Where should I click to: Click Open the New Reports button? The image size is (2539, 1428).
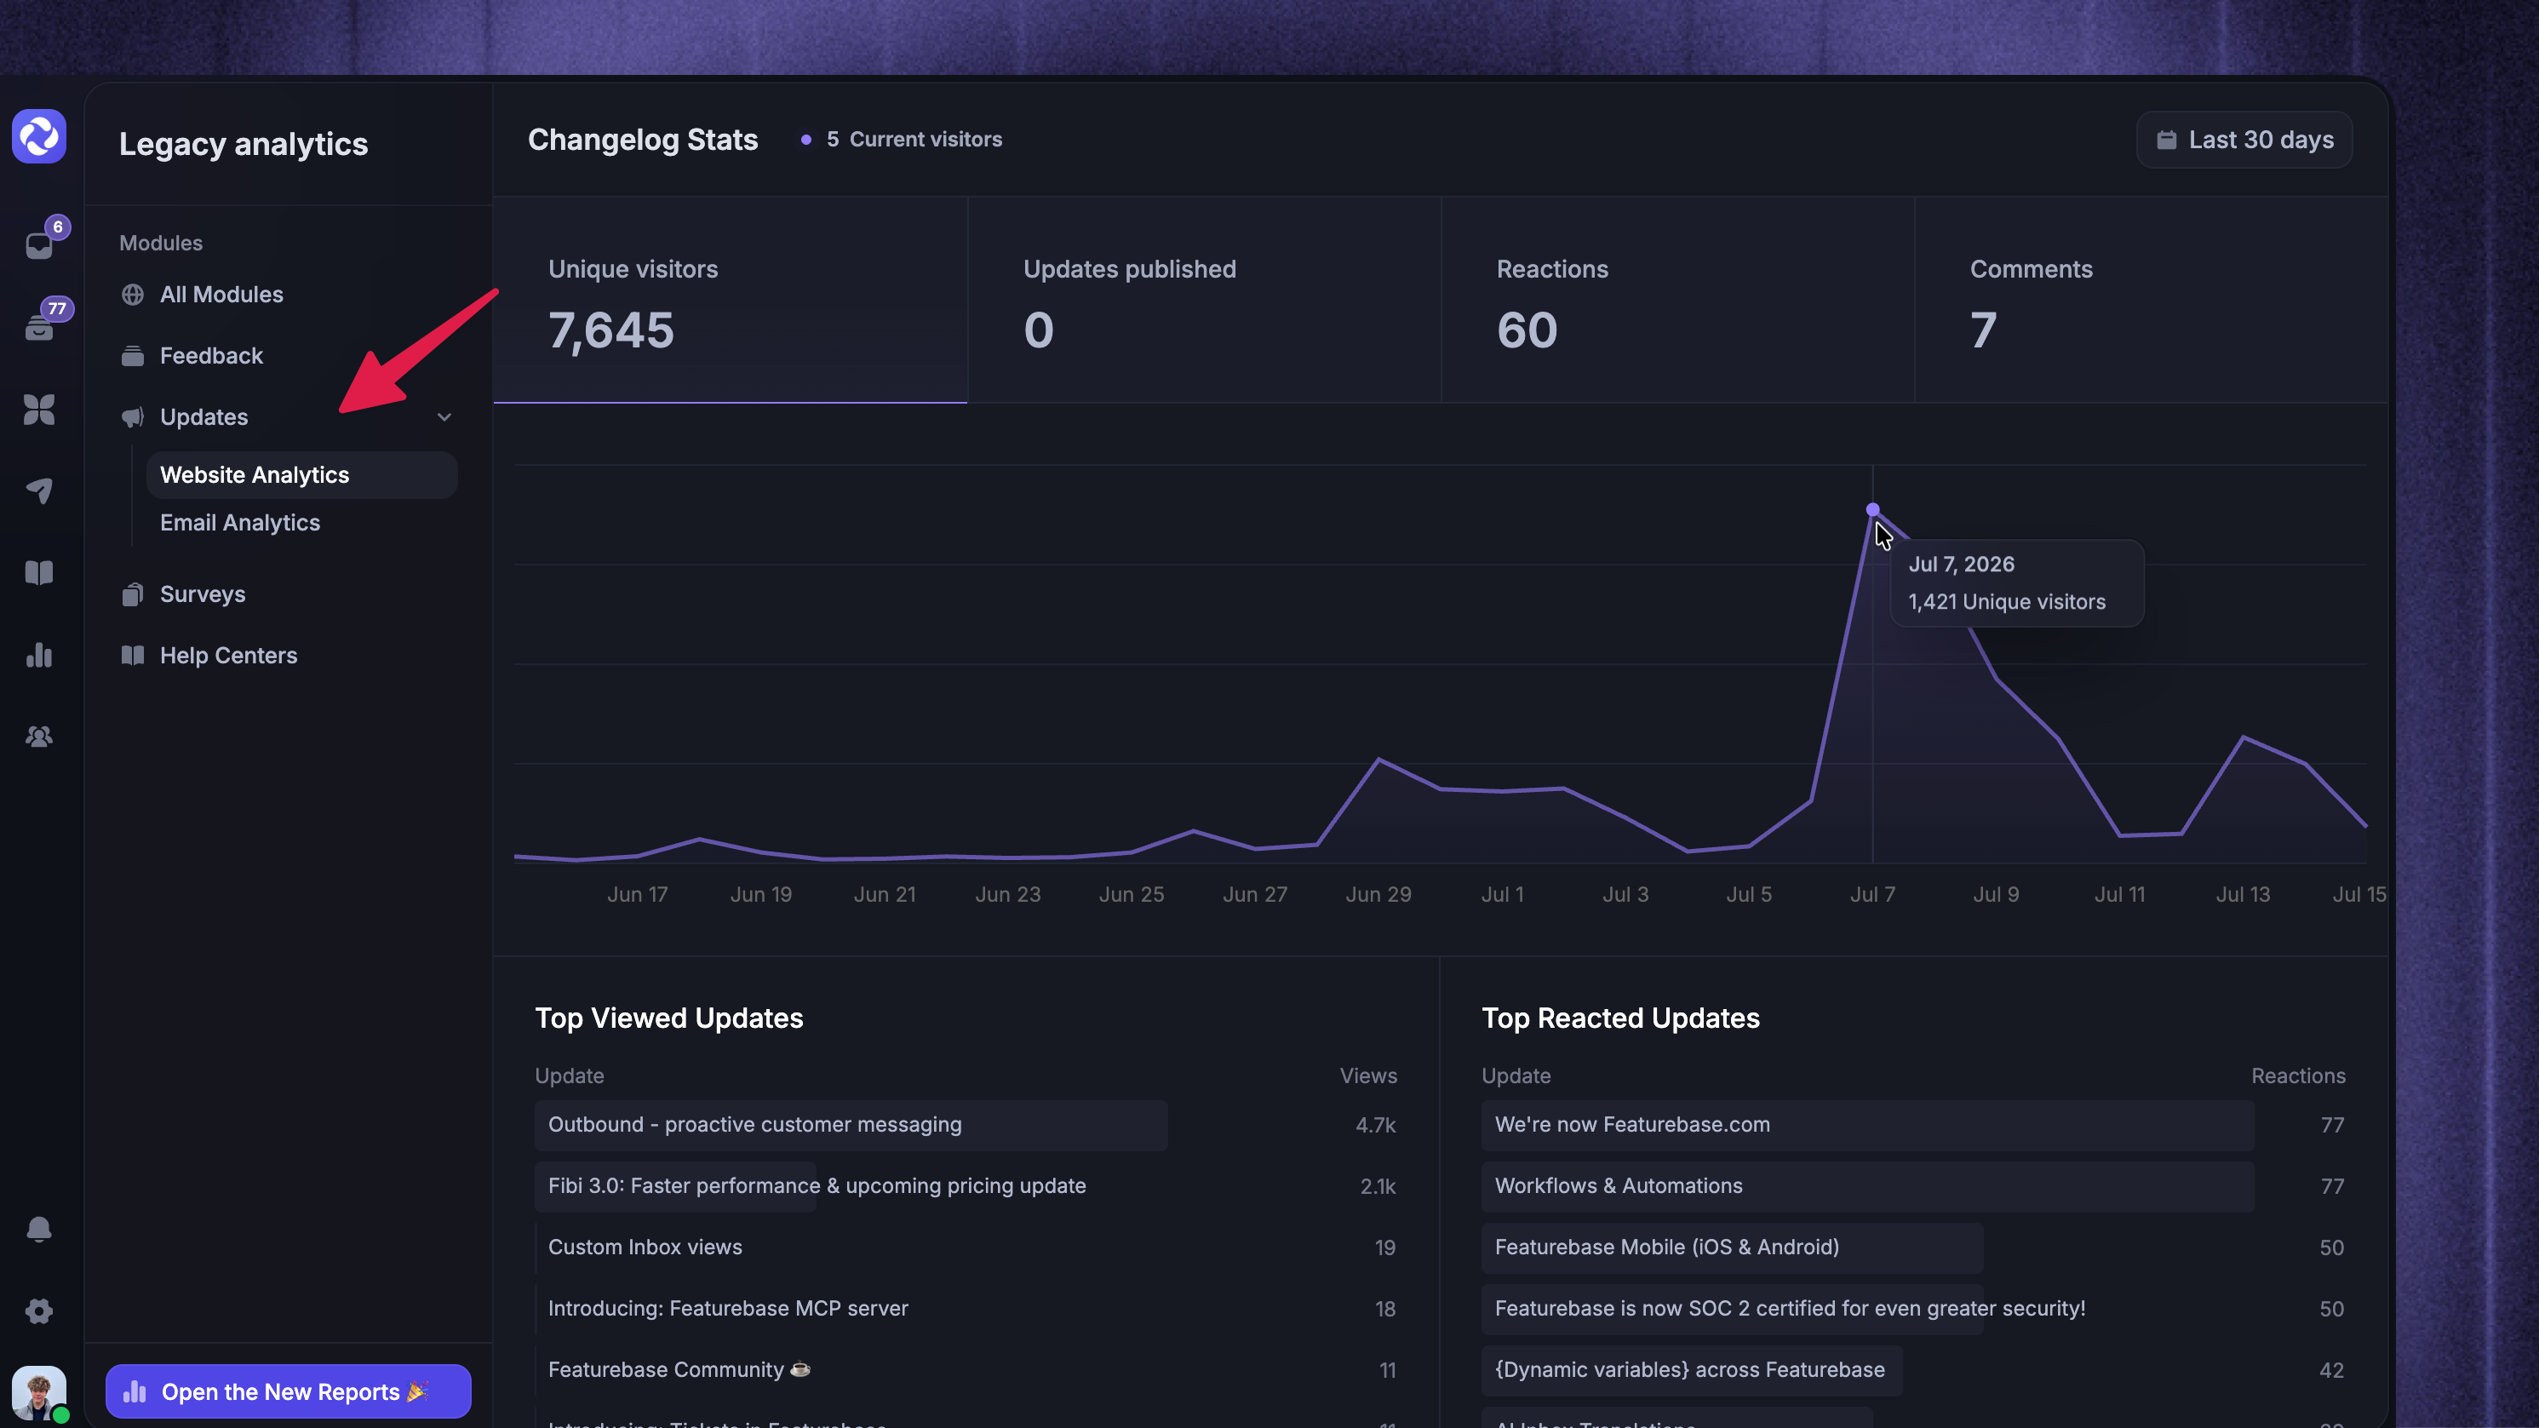pyautogui.click(x=289, y=1391)
